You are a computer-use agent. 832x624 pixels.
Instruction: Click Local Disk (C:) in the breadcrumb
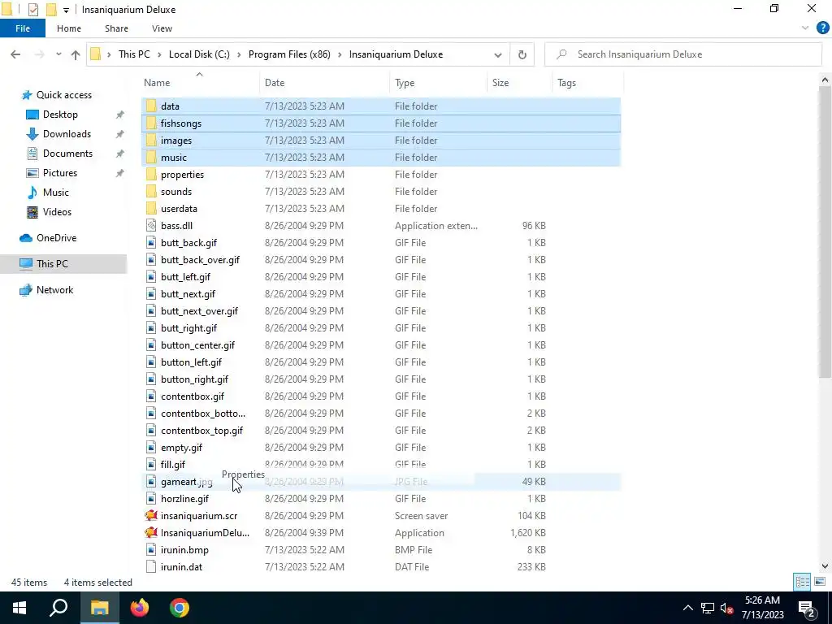tap(199, 54)
